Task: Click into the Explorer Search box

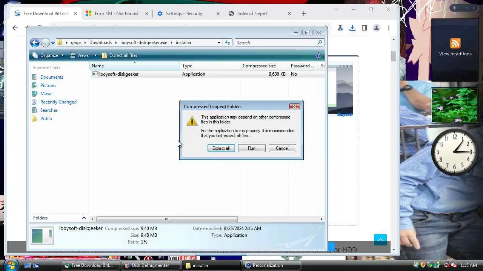Action: pos(275,43)
